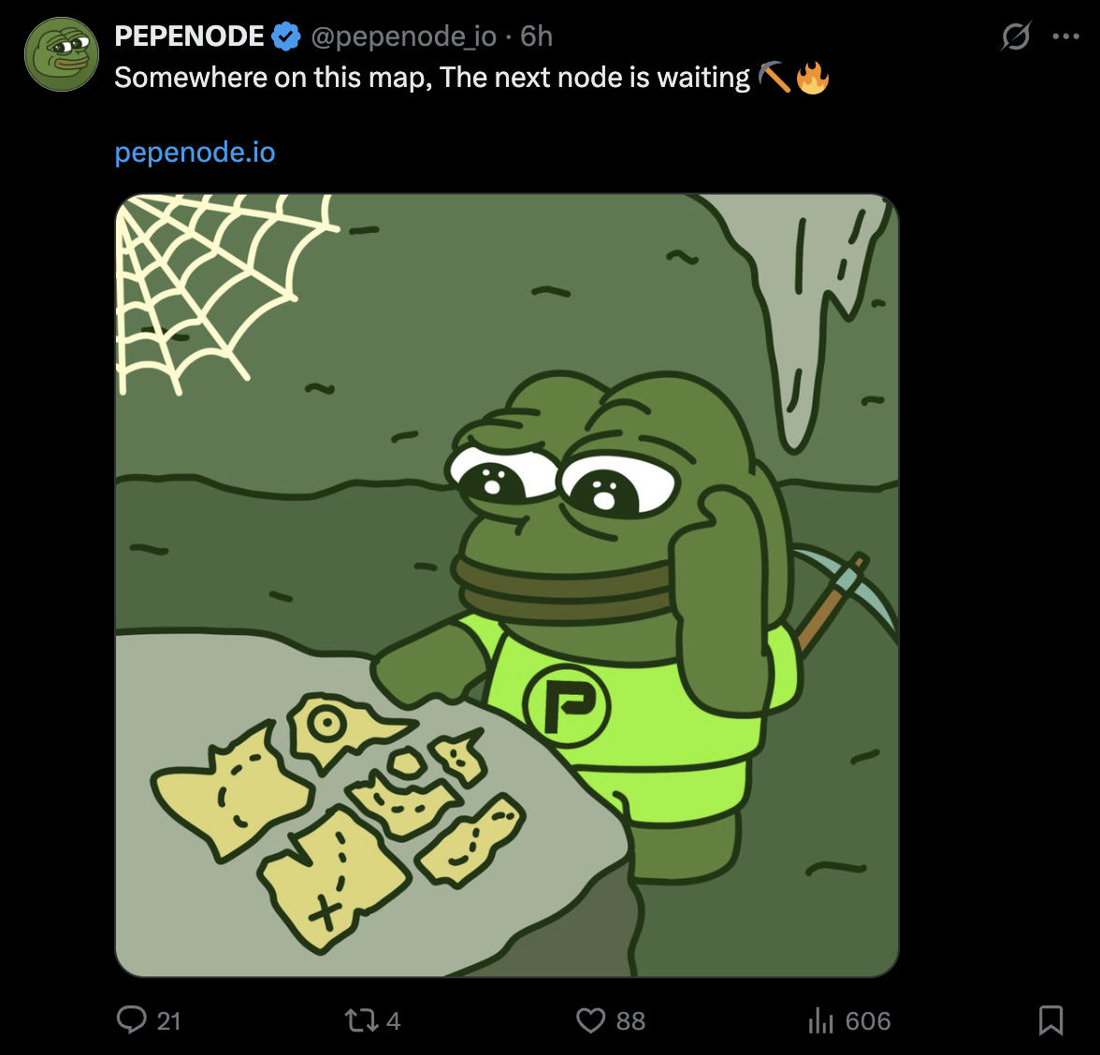Image resolution: width=1100 pixels, height=1055 pixels.
Task: Select the PEPENODE display name
Action: point(189,36)
